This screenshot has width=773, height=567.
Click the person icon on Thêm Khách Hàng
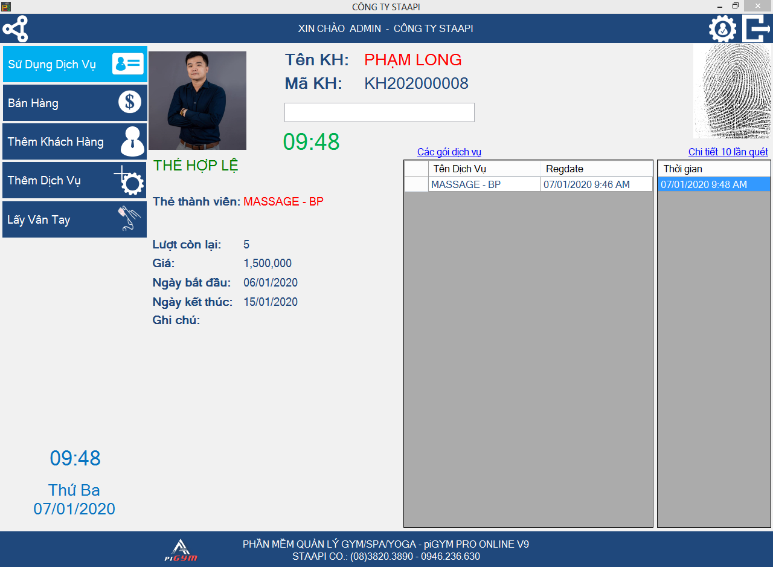[132, 141]
